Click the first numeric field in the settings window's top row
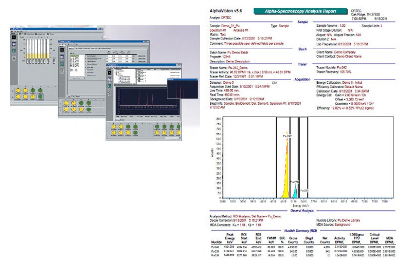Image resolution: width=404 pixels, height=261 pixels. [109, 56]
